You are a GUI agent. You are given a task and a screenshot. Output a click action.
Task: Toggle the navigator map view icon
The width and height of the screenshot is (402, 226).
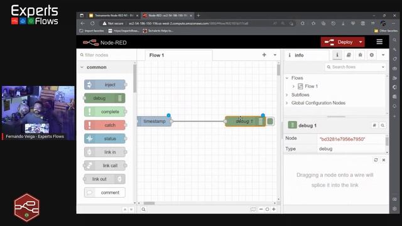(253, 209)
